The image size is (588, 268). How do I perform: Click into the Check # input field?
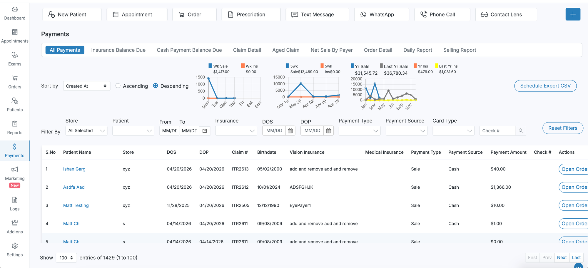[x=497, y=131]
